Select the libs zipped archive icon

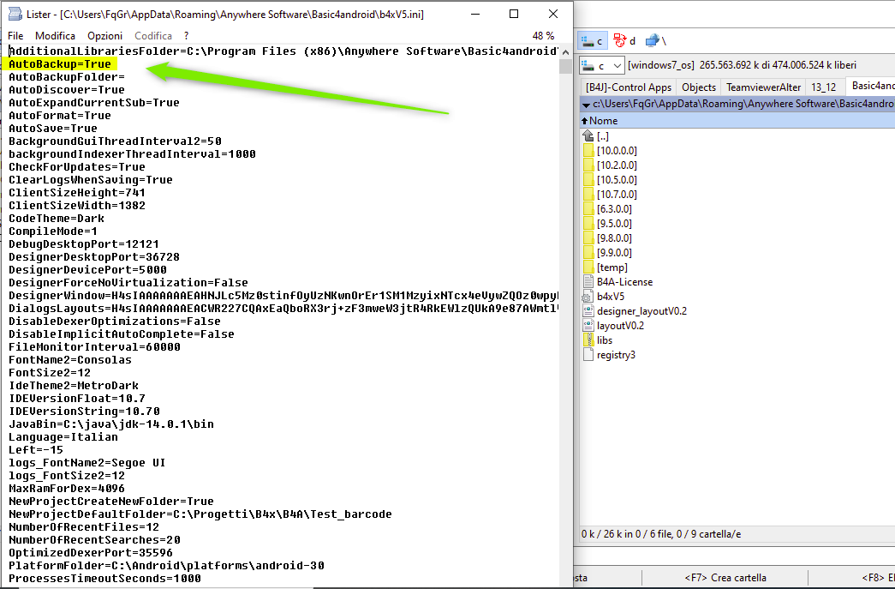pyautogui.click(x=588, y=340)
